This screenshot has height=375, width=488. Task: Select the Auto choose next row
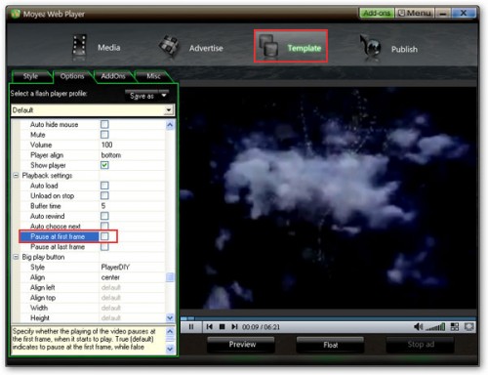(93, 226)
